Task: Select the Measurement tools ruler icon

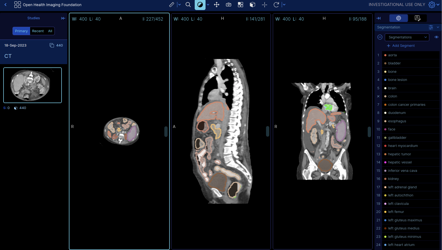Action: click(x=171, y=5)
